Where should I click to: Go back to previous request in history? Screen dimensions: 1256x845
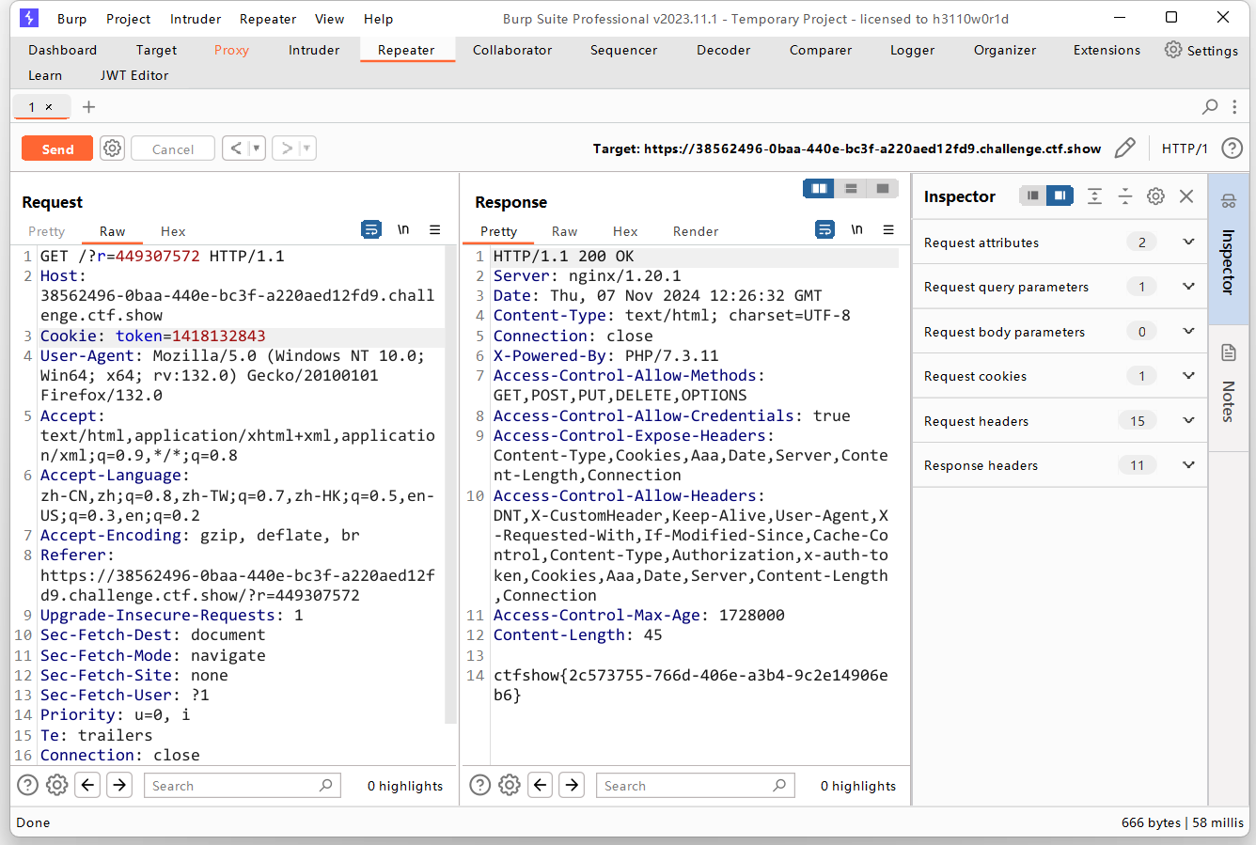(x=235, y=149)
